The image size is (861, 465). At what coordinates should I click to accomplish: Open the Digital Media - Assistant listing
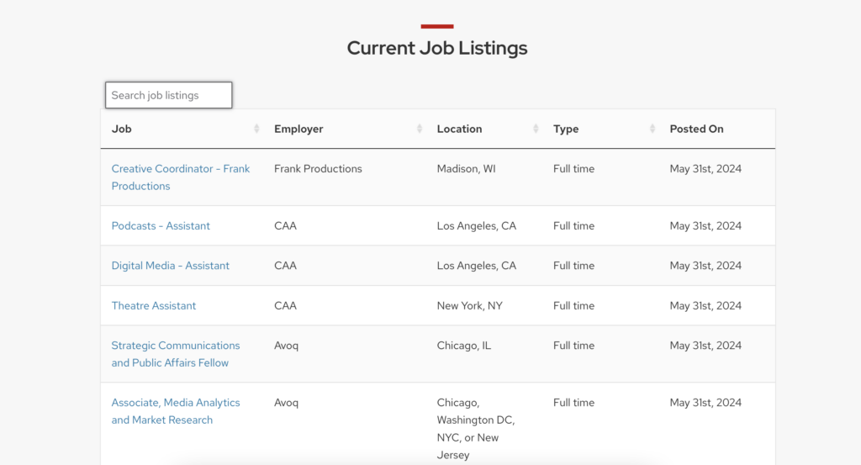point(171,266)
